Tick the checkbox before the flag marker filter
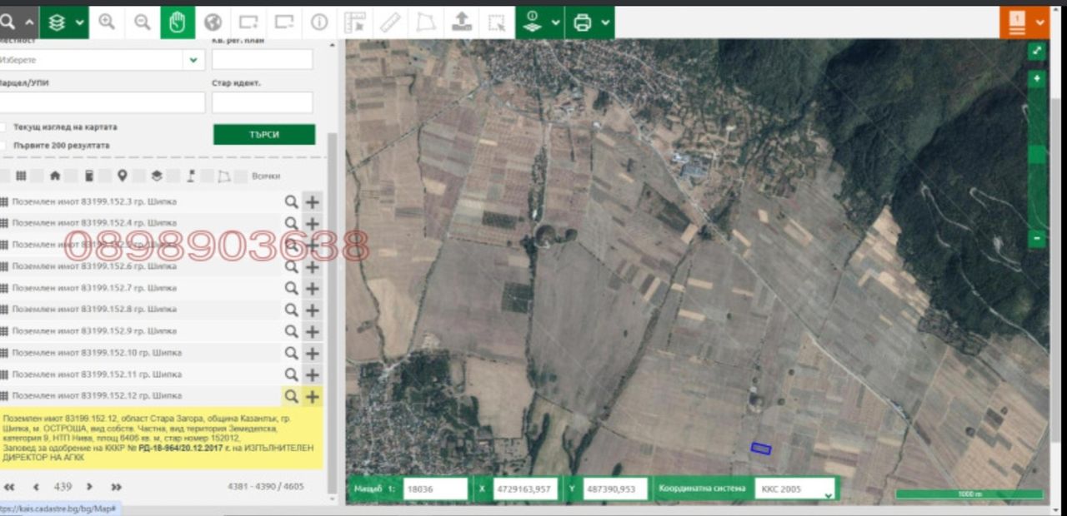 coord(173,176)
